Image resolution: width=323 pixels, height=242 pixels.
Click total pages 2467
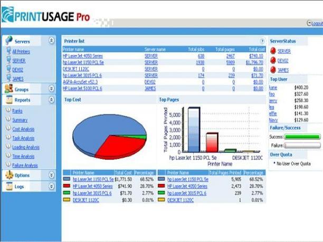[230, 56]
